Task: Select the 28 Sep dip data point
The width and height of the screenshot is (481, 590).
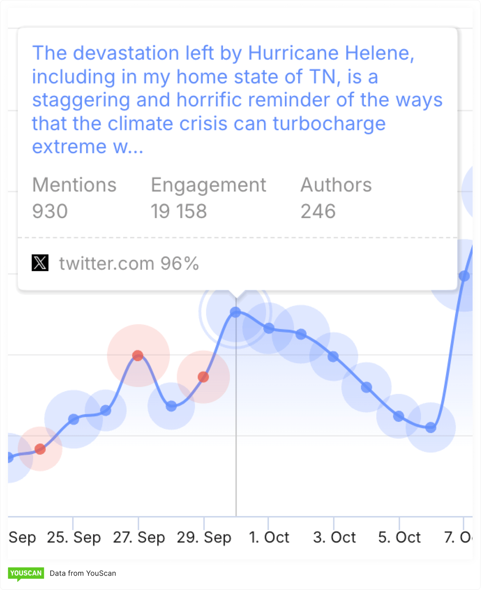Action: [x=171, y=406]
